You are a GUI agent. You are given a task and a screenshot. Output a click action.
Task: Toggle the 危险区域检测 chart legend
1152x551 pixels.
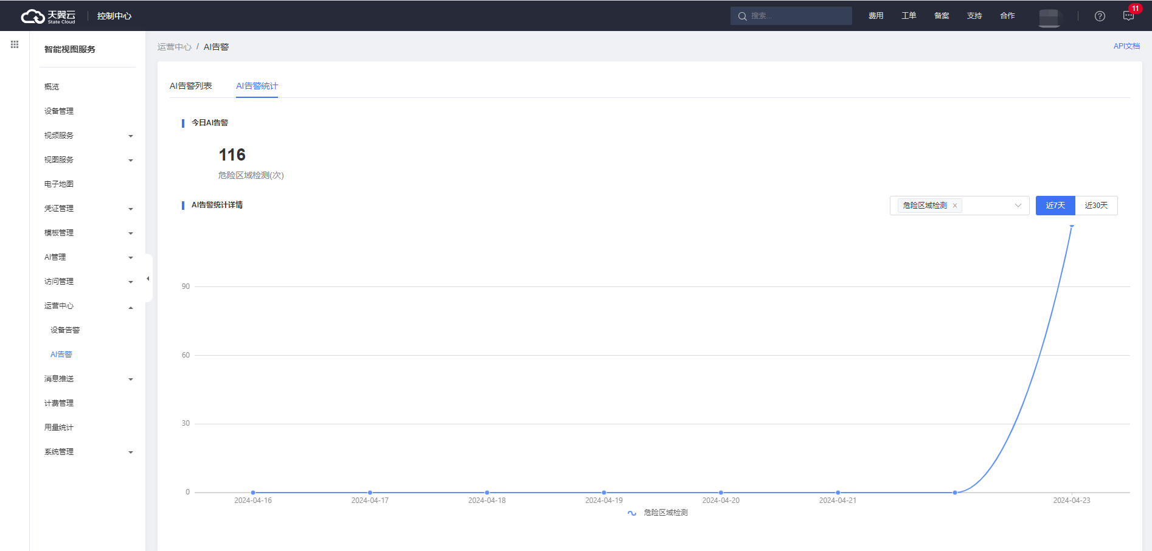point(658,513)
